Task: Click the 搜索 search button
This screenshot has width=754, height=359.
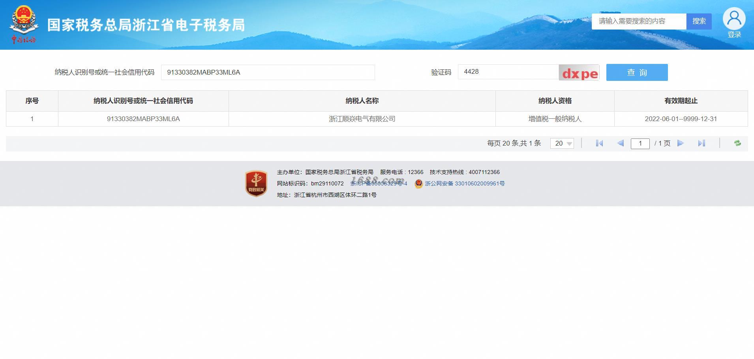Action: (699, 21)
